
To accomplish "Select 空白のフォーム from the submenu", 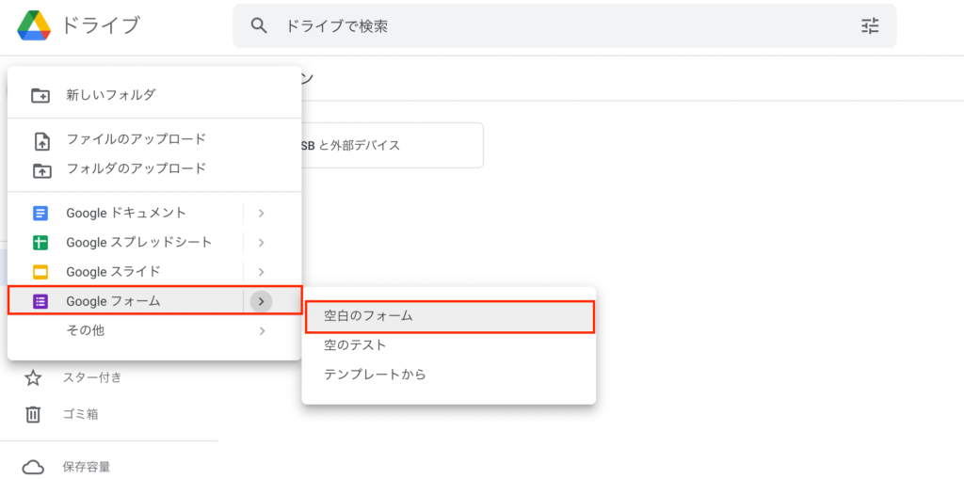I will tap(449, 317).
